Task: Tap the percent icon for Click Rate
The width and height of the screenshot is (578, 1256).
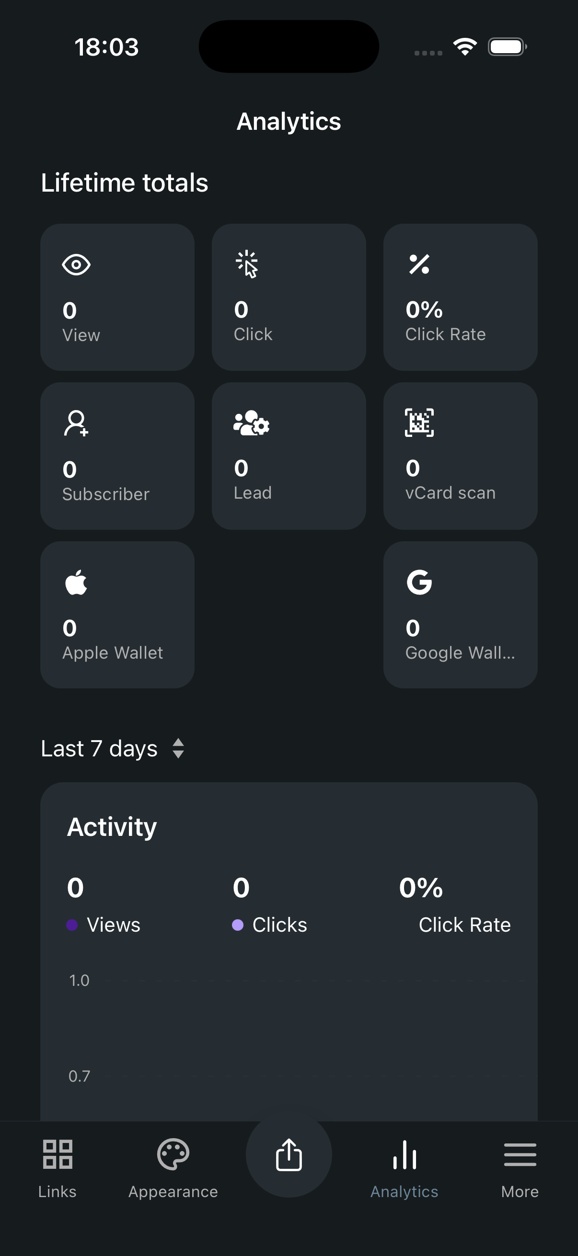Action: pos(419,264)
